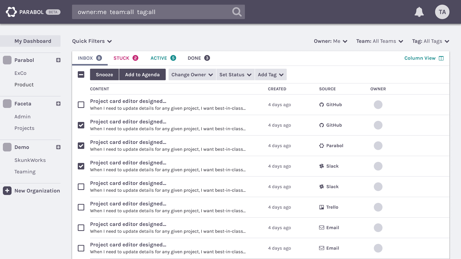Click the owner avatar in the checked GitHub row

coord(378,125)
